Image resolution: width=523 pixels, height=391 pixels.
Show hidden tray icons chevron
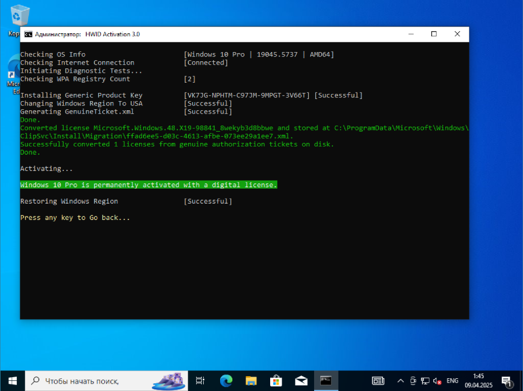400,381
